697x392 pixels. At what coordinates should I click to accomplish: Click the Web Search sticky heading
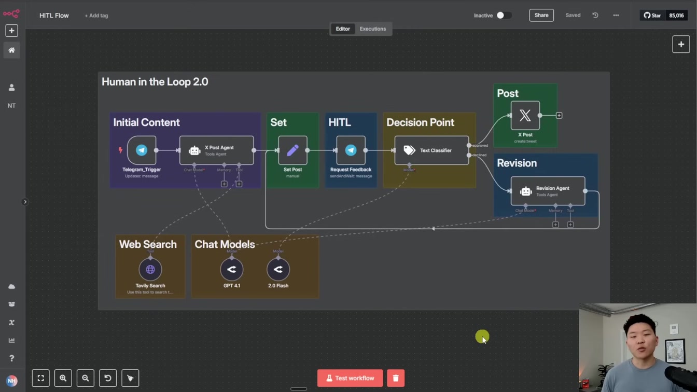(148, 244)
